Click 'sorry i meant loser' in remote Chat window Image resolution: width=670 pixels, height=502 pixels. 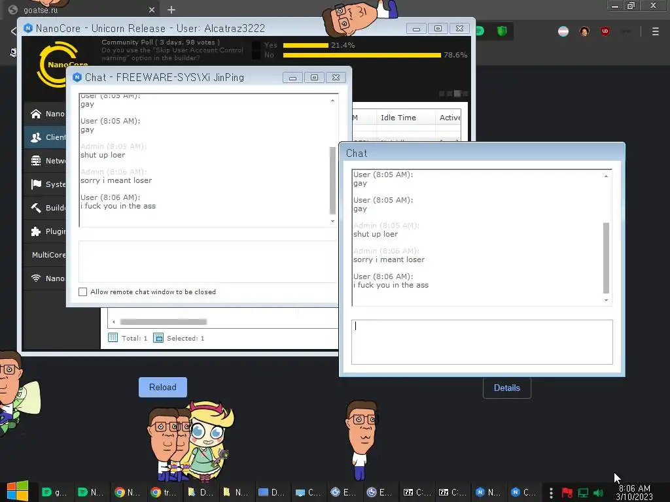pos(389,259)
